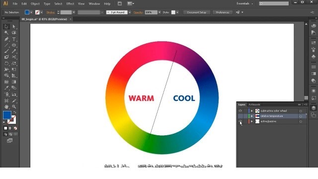Click the Opacity label link
Screen dimensions: 318x179
[138, 12]
